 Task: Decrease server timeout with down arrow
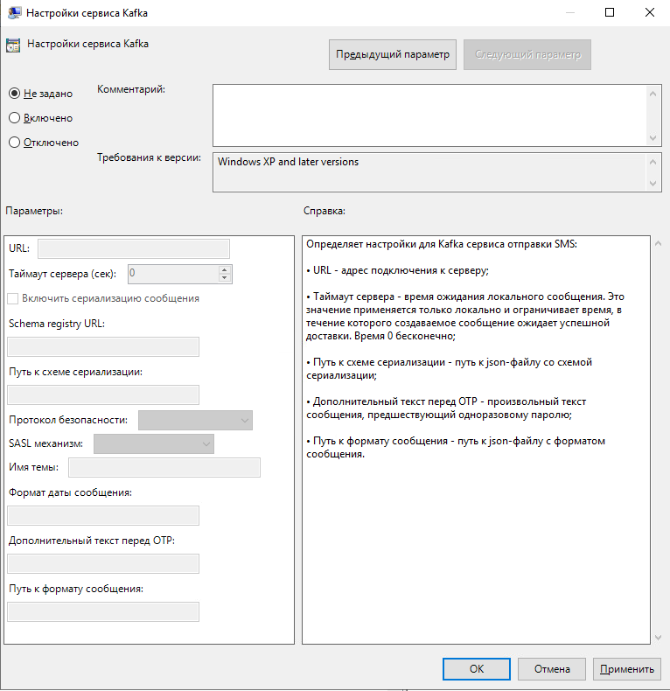(x=225, y=278)
